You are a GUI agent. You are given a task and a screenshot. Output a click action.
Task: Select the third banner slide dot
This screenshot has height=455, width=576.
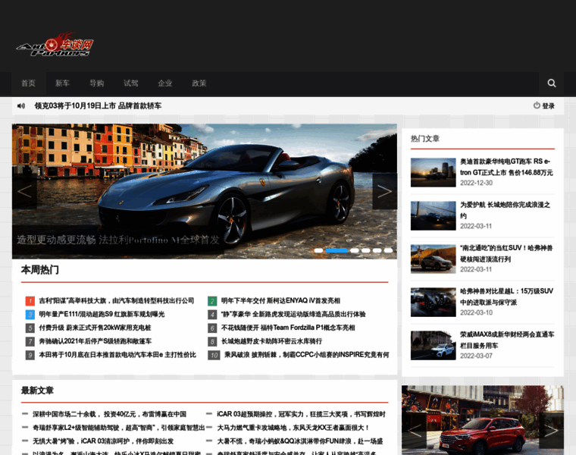(355, 250)
